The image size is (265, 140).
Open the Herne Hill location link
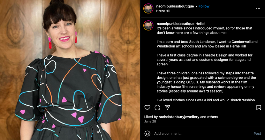click(x=163, y=11)
